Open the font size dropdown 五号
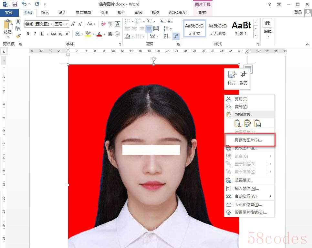The width and height of the screenshot is (312, 248). [61, 24]
